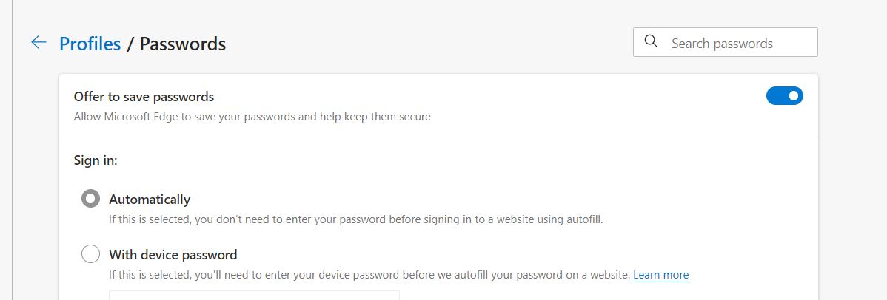
Task: Click the "With device password" label text
Action: coord(173,255)
